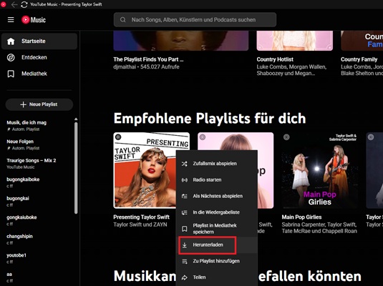
Task: Open the hamburger navigation menu
Action: (11, 20)
